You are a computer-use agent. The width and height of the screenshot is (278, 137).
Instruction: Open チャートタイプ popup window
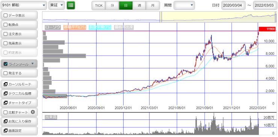point(19,103)
